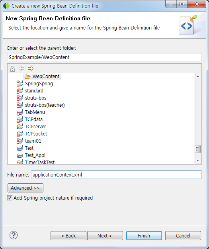Click the parent folder path field
This screenshot has width=209, height=249.
pyautogui.click(x=104, y=57)
